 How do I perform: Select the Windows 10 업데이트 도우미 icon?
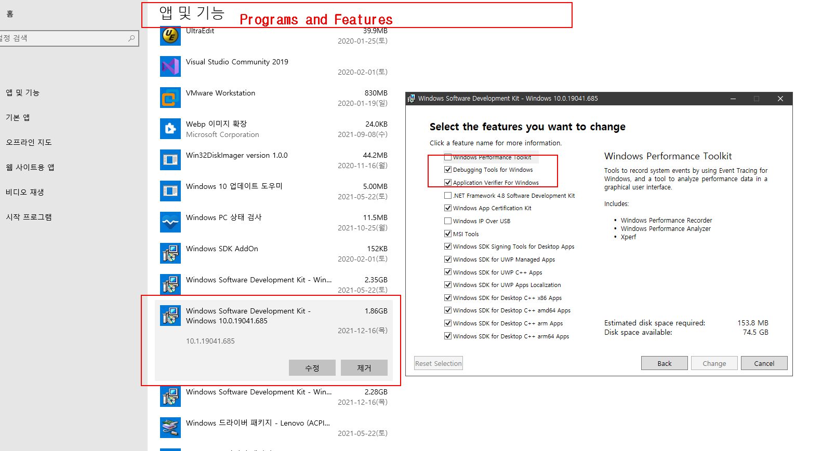tap(170, 191)
